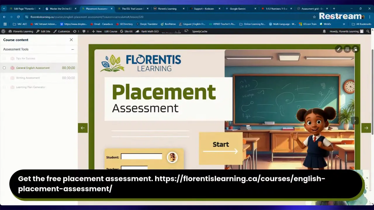Image resolution: width=374 pixels, height=210 pixels.
Task: Switch to the 1:1:3 Numbers 1-5 tab
Action: pyautogui.click(x=276, y=8)
